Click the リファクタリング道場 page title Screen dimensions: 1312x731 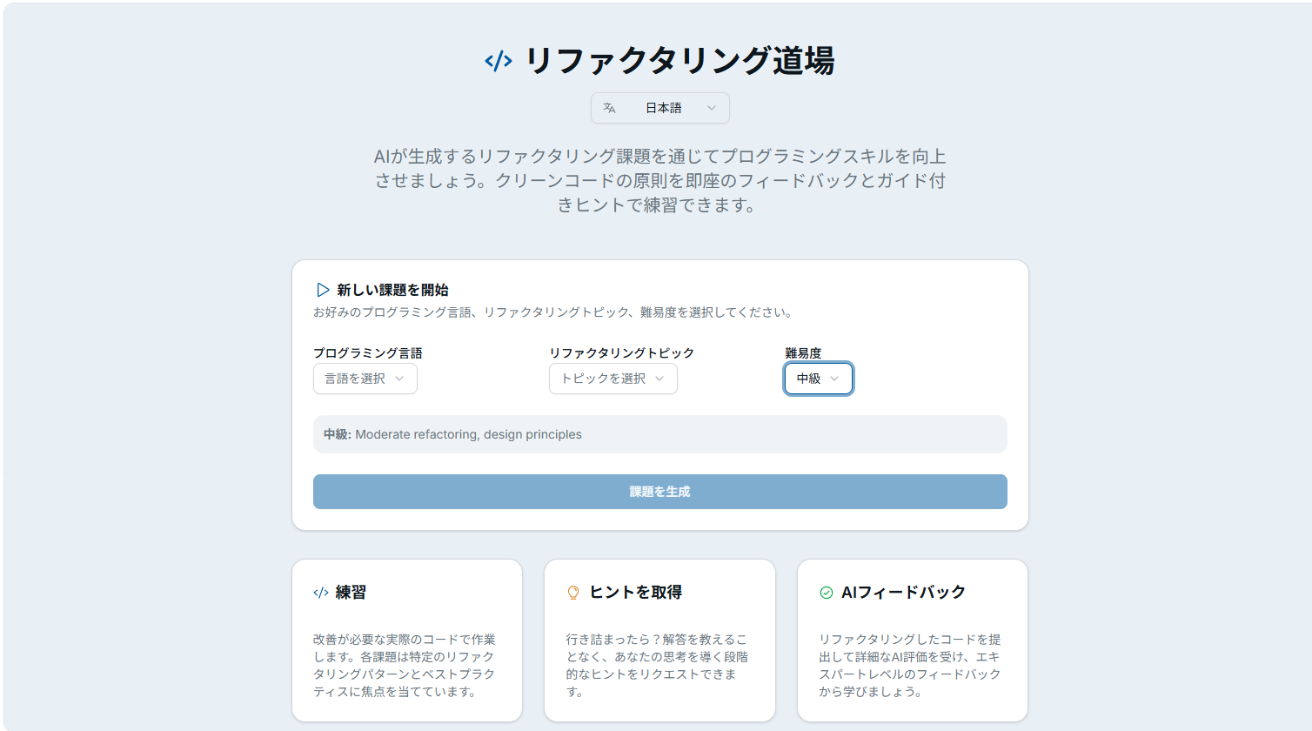[x=679, y=61]
